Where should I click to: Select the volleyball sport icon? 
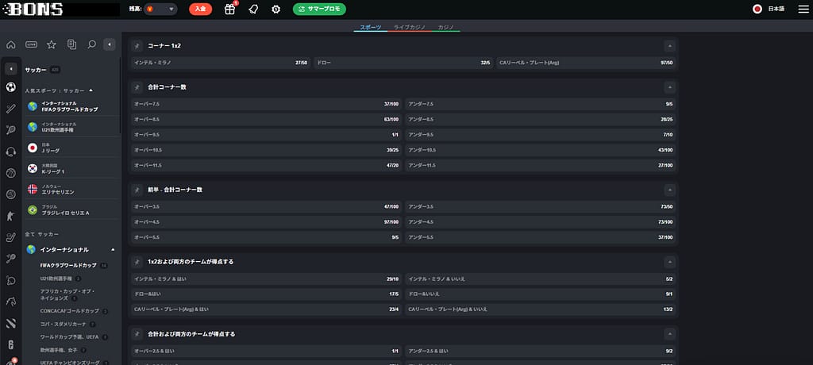coord(11,194)
